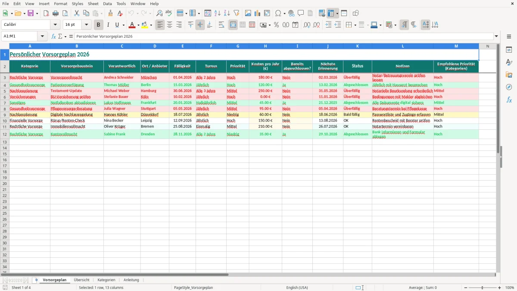
Task: Click the Copy icon in toolbar
Action: (x=86, y=13)
